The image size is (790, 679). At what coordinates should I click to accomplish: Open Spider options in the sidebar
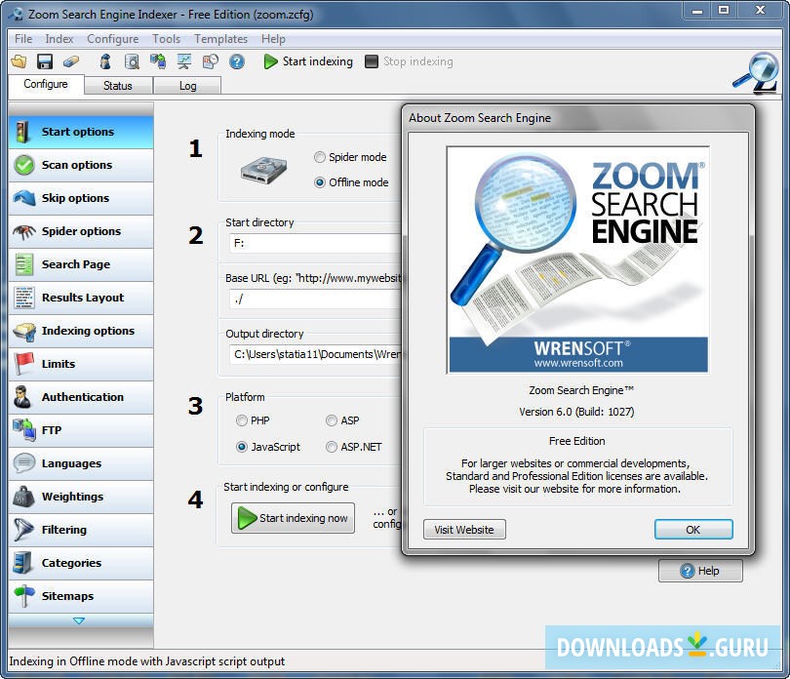click(x=81, y=231)
